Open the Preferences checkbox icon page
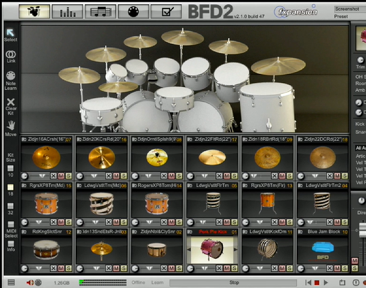 [x=166, y=11]
